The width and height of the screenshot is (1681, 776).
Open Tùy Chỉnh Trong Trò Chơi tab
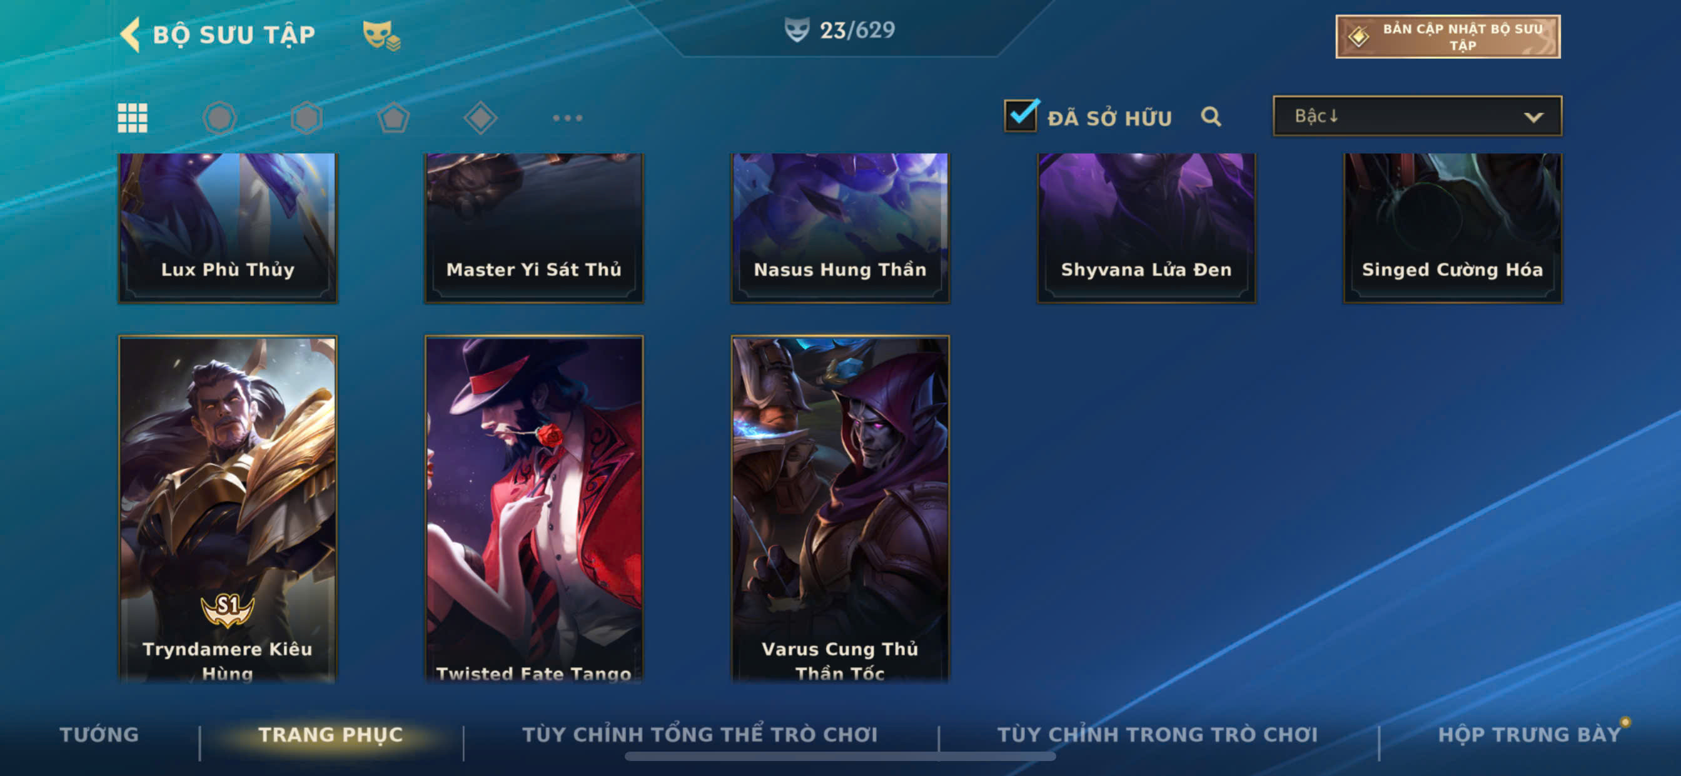(1158, 734)
